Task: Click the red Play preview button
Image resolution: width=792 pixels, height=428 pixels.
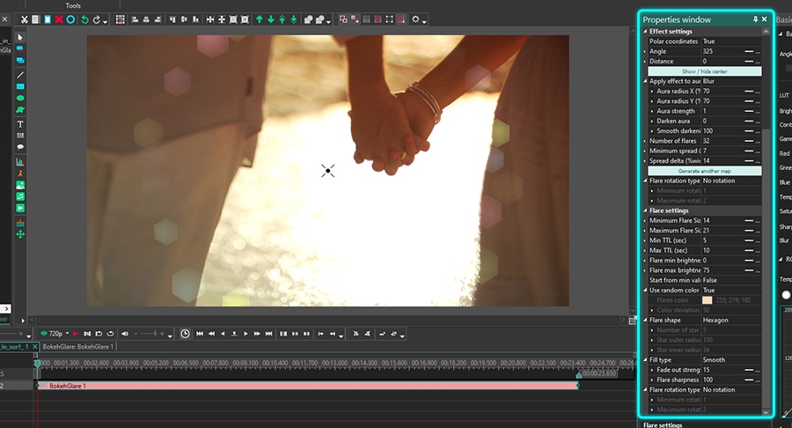Action: pos(76,334)
